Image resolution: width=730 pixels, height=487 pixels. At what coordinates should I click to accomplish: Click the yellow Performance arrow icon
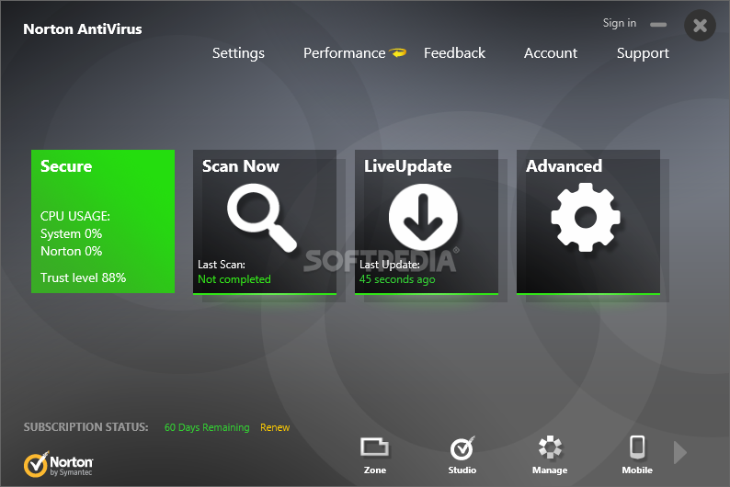(398, 53)
